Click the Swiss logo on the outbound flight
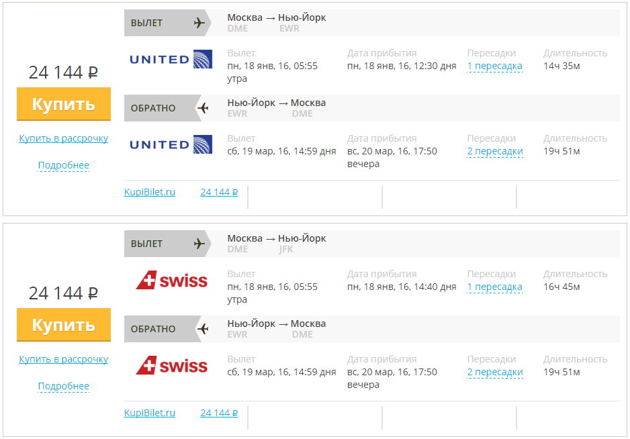 click(171, 280)
